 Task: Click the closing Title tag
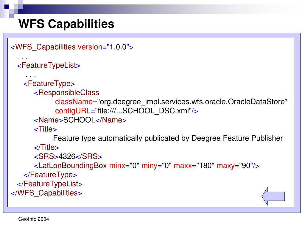click(46, 147)
